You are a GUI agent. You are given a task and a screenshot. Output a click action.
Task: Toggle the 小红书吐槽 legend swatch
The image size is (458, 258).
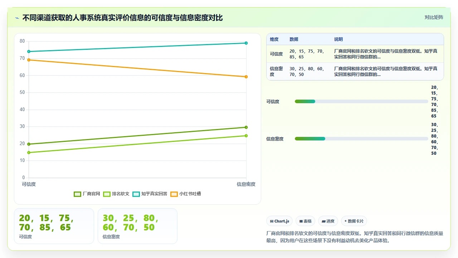point(174,194)
